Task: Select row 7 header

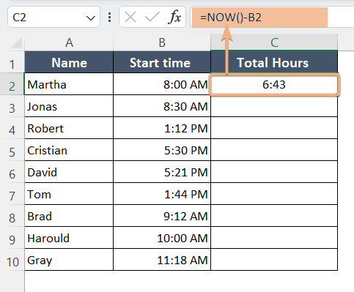Action: (x=12, y=194)
